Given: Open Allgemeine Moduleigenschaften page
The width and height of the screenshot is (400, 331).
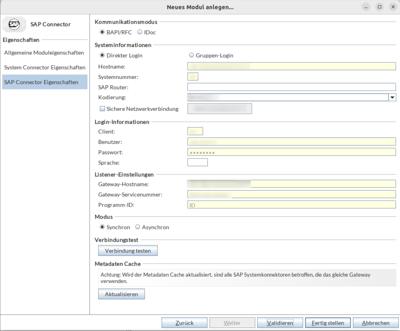Looking at the screenshot, I should [x=44, y=53].
